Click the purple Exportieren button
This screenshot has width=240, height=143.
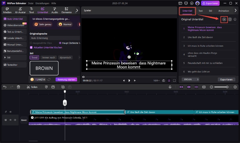click(x=210, y=3)
